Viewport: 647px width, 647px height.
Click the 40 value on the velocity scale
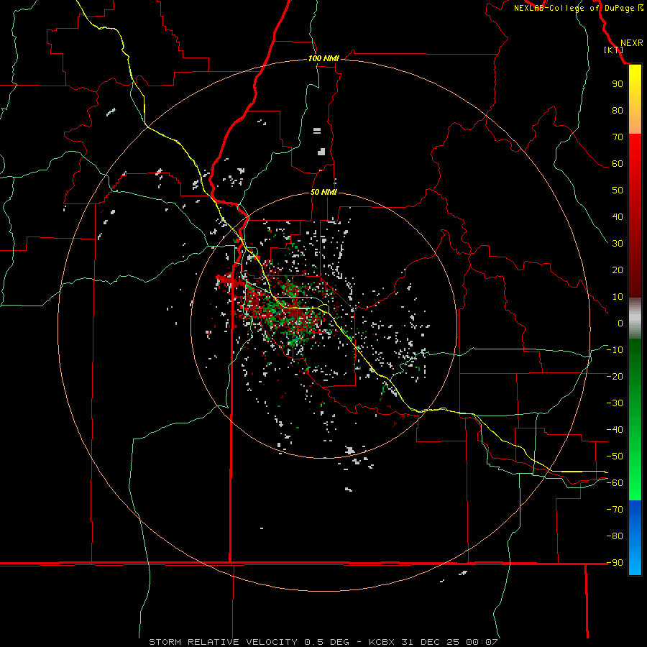pos(618,217)
